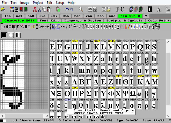Select the filled rectangle tool
171x123 pixels.
click(26, 27)
